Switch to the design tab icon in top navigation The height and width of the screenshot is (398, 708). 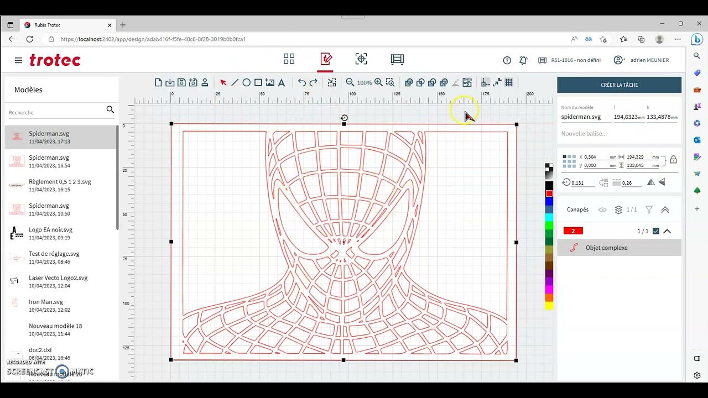(x=326, y=59)
